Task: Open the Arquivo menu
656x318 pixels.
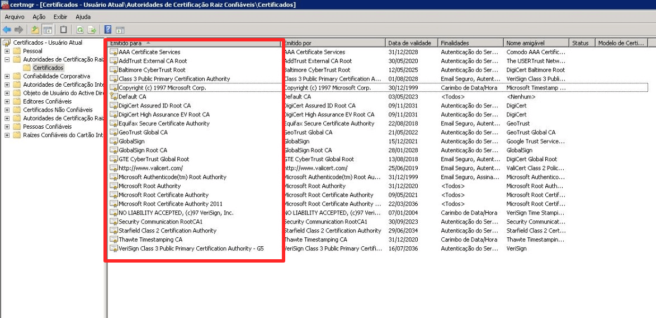Action: pyautogui.click(x=15, y=17)
